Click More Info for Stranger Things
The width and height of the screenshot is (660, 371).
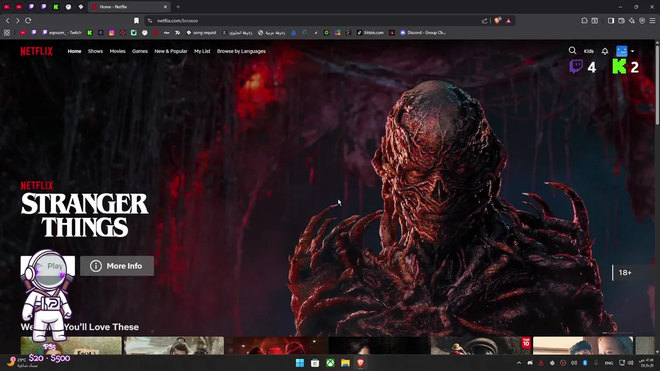(117, 266)
